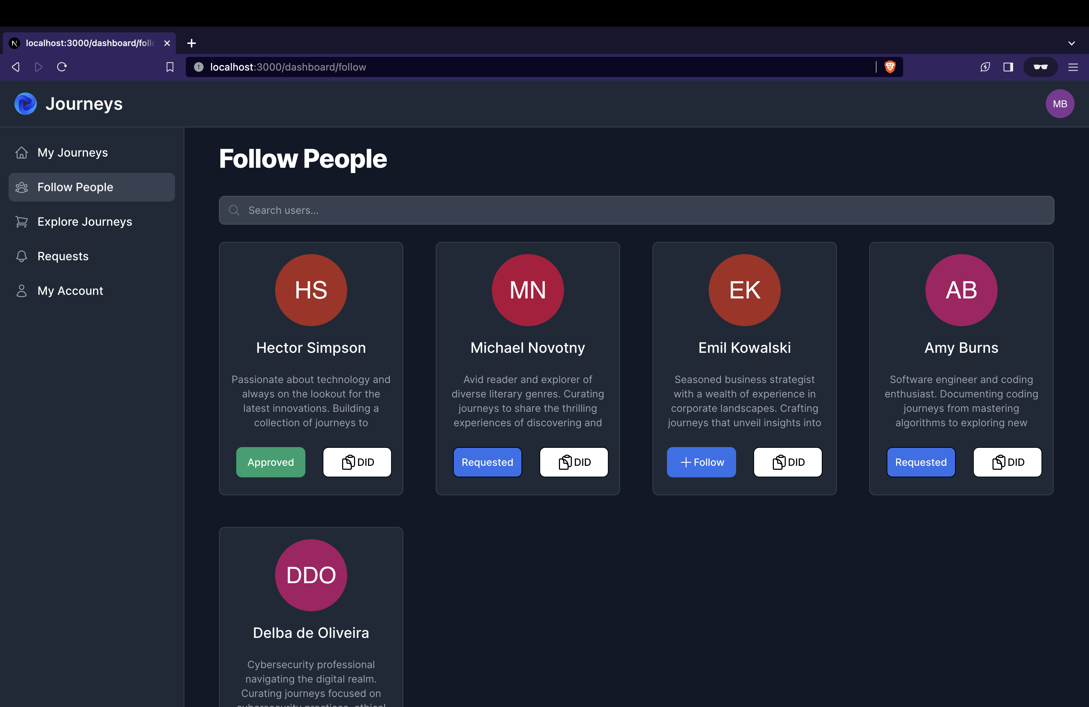Go to My Account page
The image size is (1089, 707).
click(70, 291)
